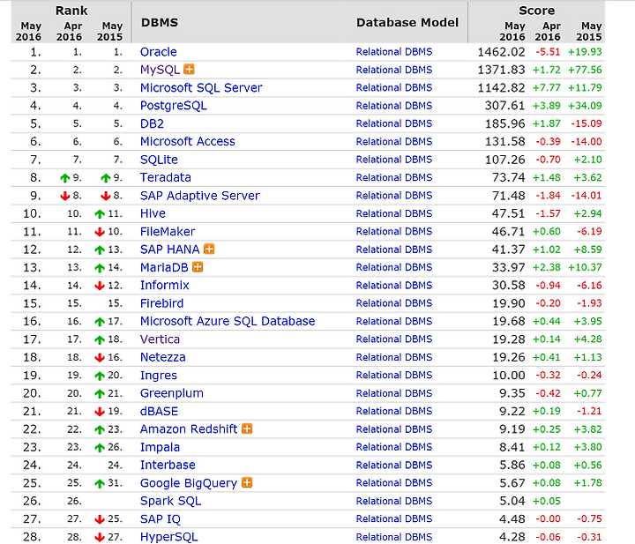The height and width of the screenshot is (544, 635).
Task: Expand the plus icon next to Google BigQuery
Action: [247, 482]
